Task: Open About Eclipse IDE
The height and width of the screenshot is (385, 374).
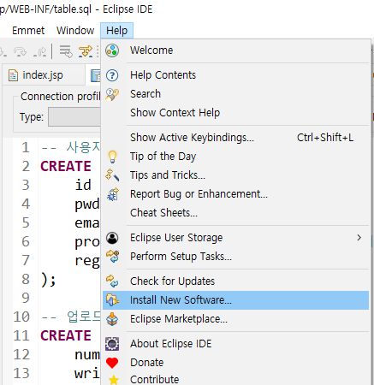Action: point(235,344)
